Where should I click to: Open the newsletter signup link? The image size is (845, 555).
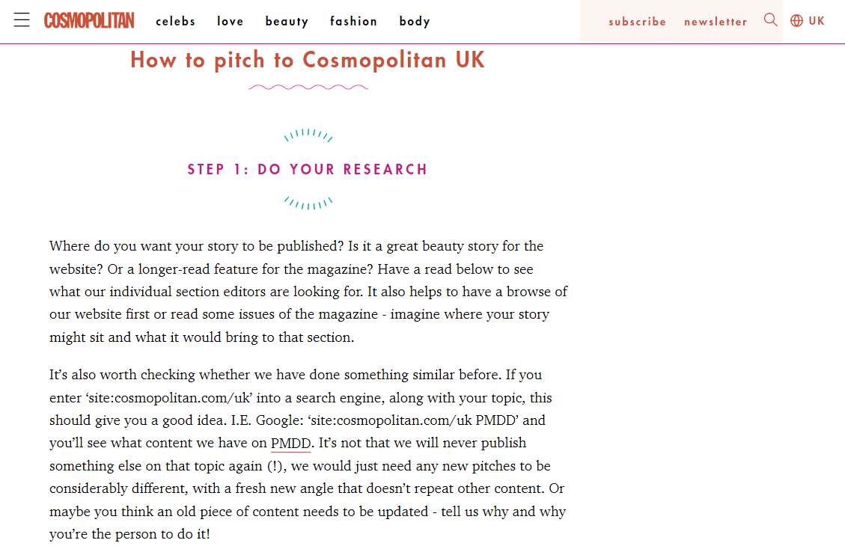[716, 22]
